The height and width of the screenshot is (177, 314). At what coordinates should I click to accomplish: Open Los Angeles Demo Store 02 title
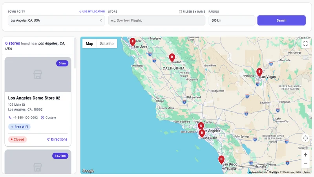(x=34, y=98)
